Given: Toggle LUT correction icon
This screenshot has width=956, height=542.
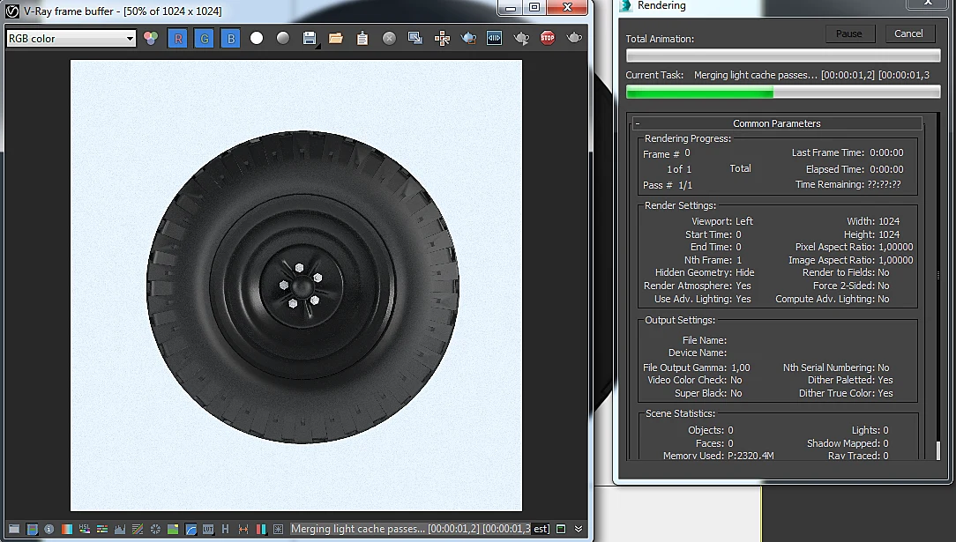Looking at the screenshot, I should tap(208, 529).
